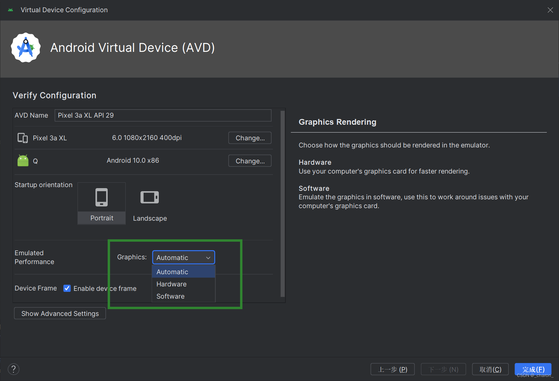Click the configuration panel vertical scrollbar
This screenshot has width=559, height=381.
(x=283, y=204)
